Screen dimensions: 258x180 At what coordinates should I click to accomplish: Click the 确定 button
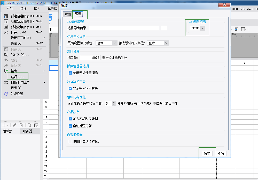207,153
